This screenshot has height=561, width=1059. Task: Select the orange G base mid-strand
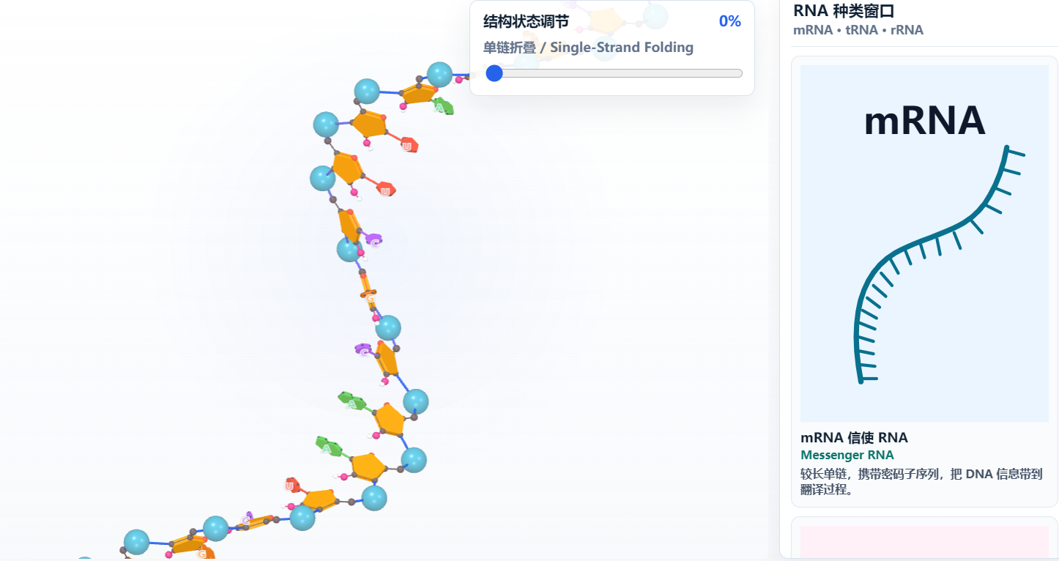[370, 297]
